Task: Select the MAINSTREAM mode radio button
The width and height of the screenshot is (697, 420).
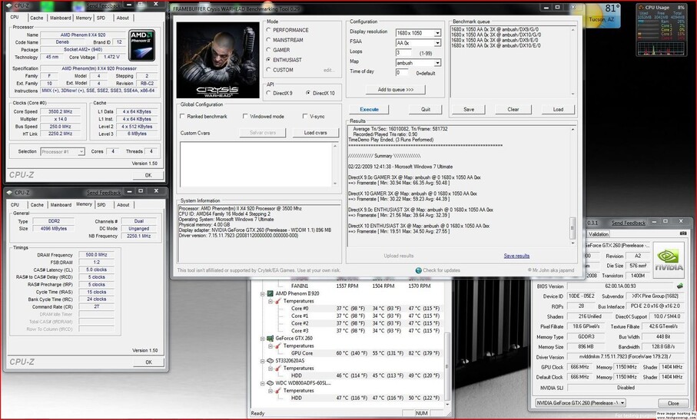Action: (x=268, y=40)
